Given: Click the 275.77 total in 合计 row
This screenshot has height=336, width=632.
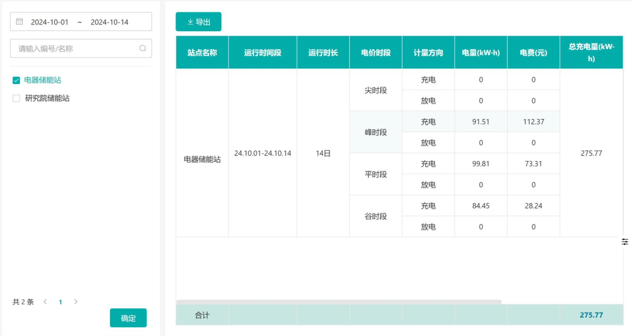Looking at the screenshot, I should [592, 315].
